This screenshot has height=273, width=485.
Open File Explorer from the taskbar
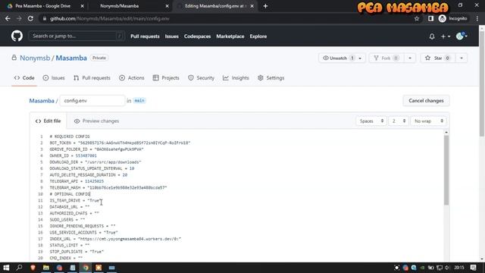point(46,268)
